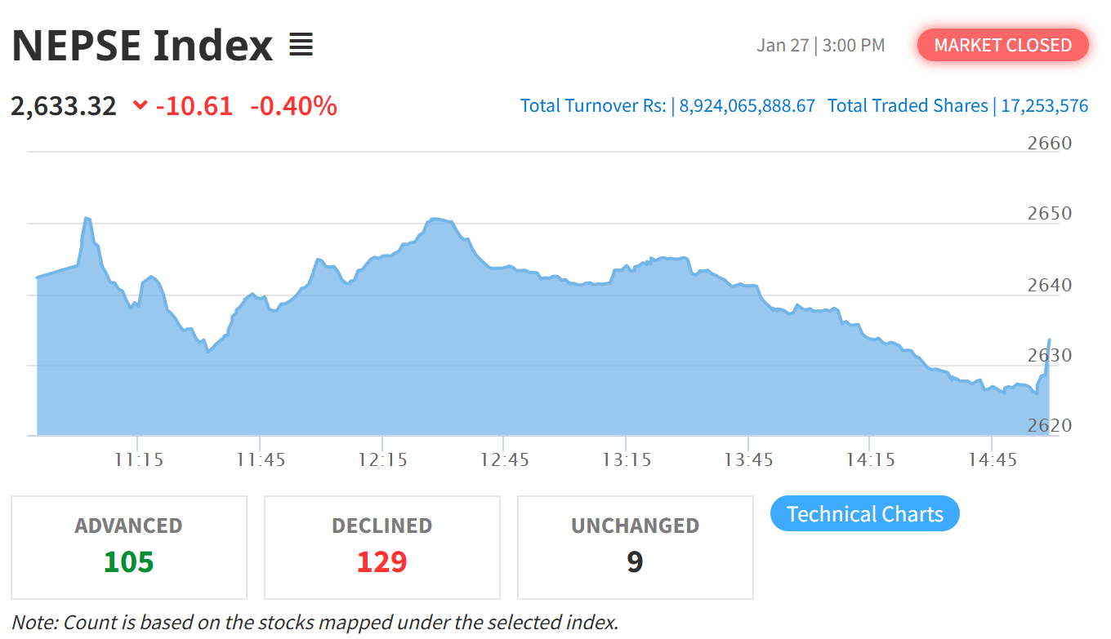The width and height of the screenshot is (1111, 639).
Task: Click the 12:15 time axis label
Action: click(x=381, y=460)
